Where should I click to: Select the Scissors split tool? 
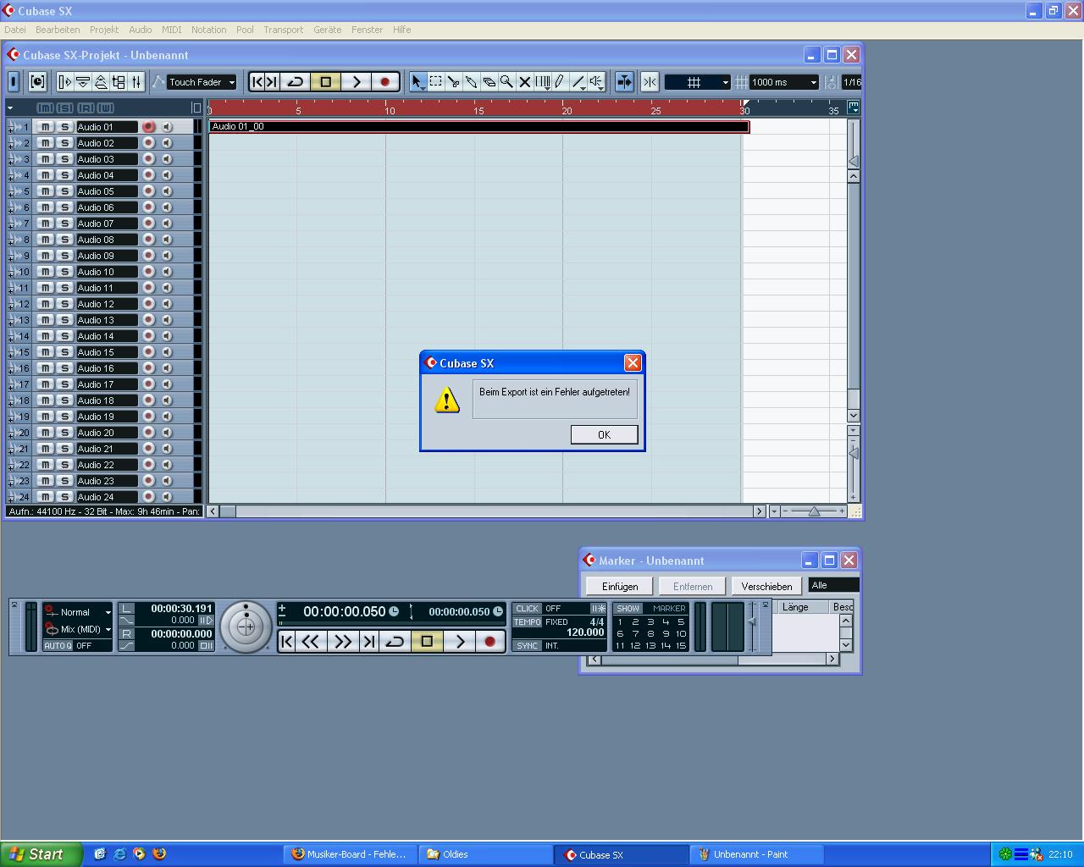[x=453, y=82]
